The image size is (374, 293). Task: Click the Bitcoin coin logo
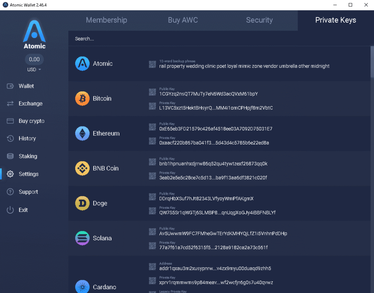click(82, 98)
